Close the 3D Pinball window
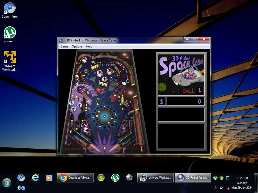 tap(204, 39)
